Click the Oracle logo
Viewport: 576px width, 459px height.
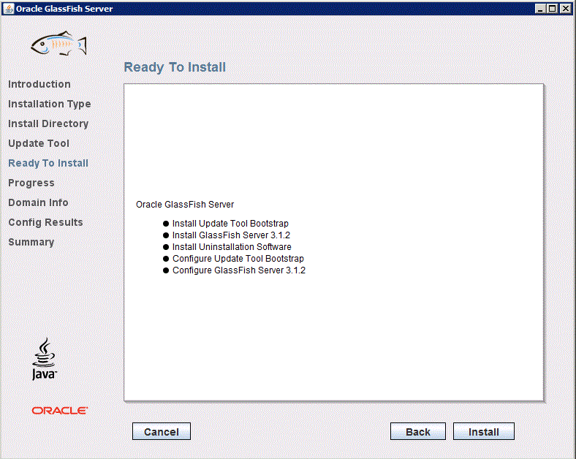point(59,410)
